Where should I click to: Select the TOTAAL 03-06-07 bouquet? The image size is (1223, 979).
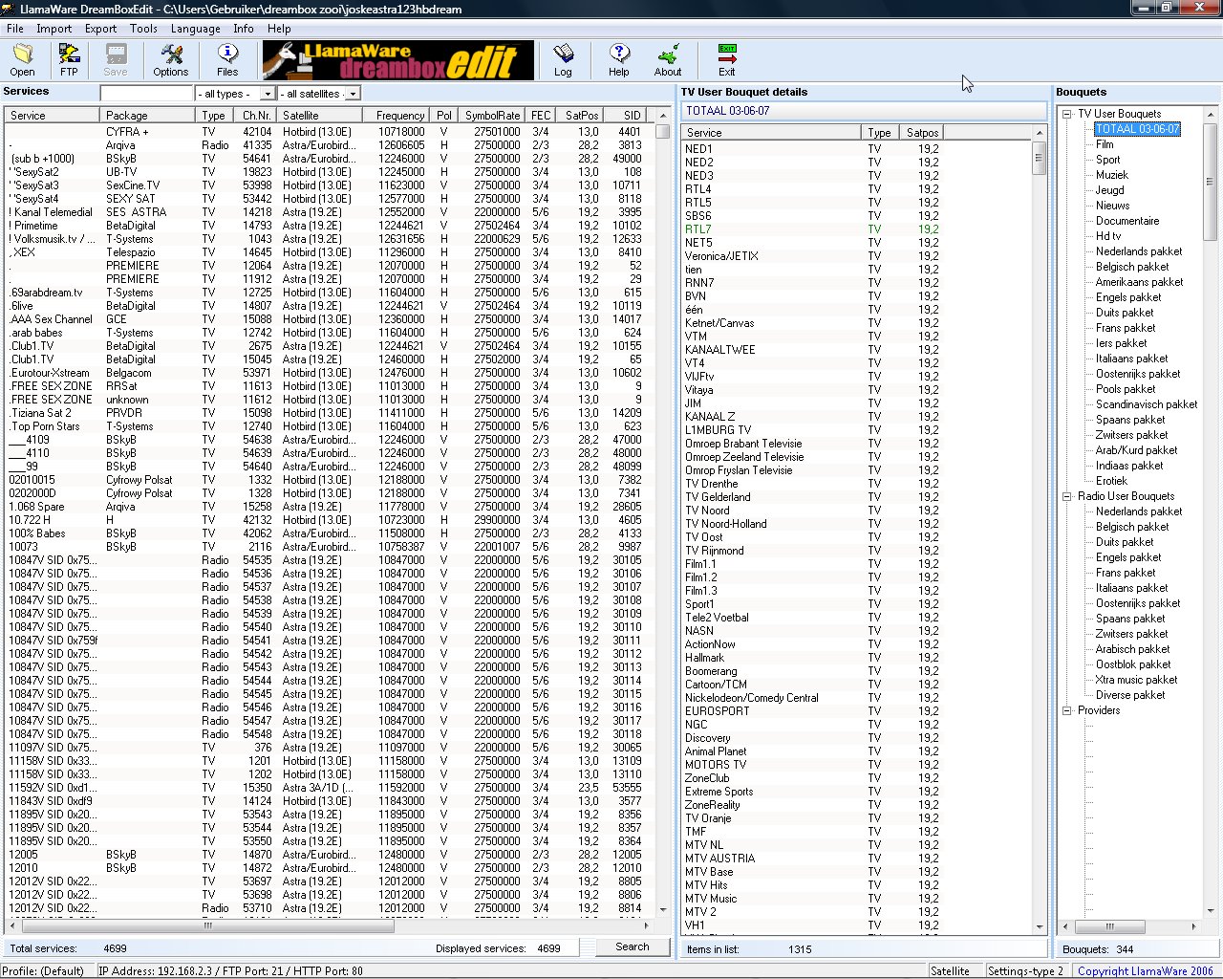pyautogui.click(x=1137, y=129)
